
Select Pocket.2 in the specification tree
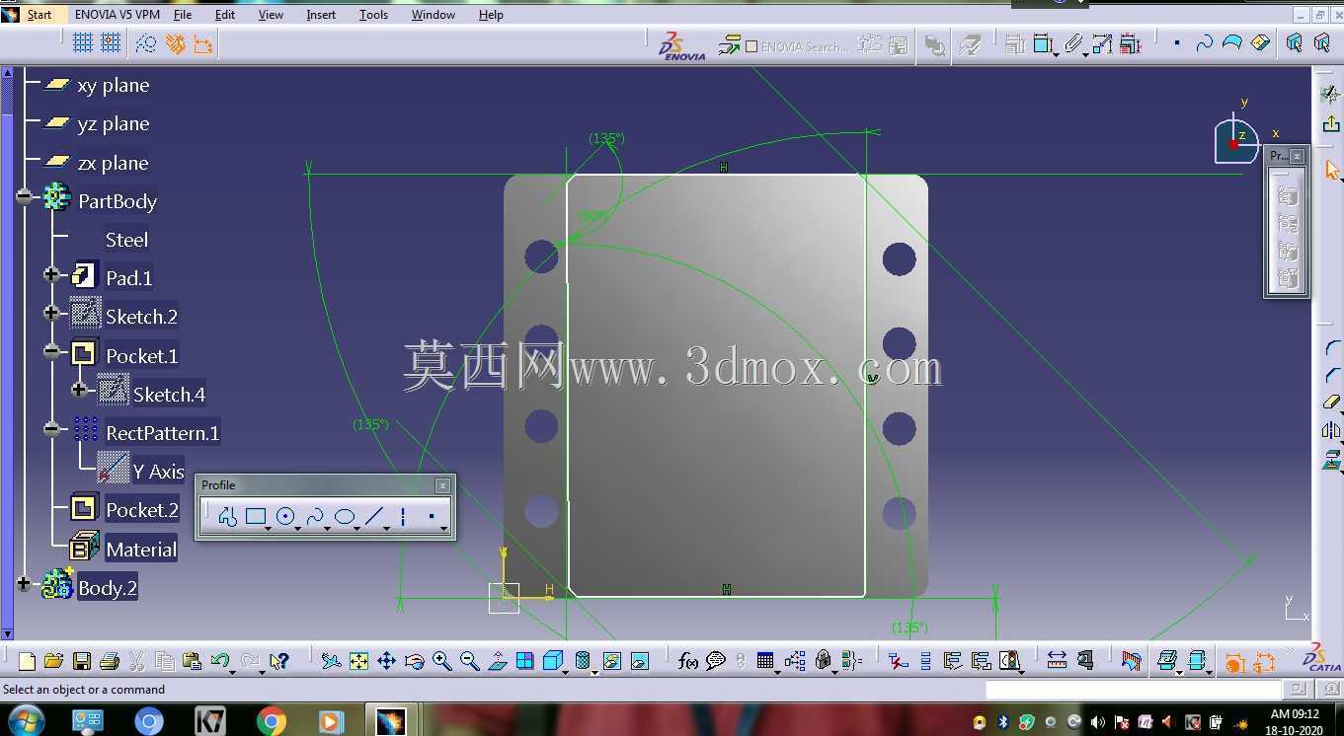coord(142,510)
